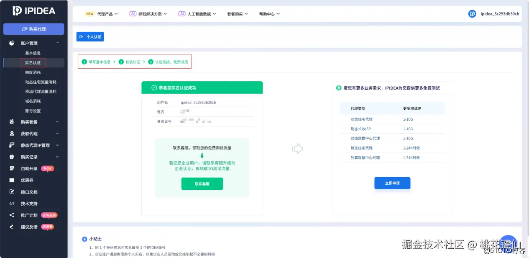
Task: Open 建议反馈 in the sidebar
Action: pyautogui.click(x=29, y=227)
